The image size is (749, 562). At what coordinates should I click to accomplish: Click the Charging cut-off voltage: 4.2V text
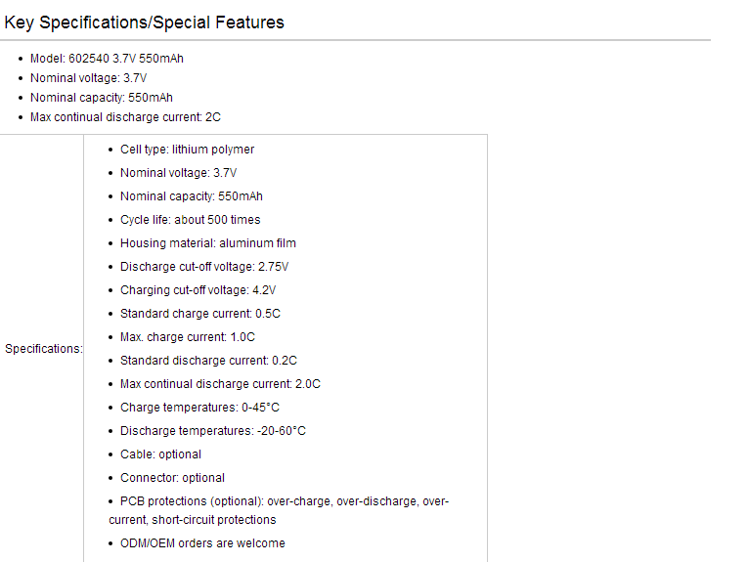pyautogui.click(x=198, y=290)
